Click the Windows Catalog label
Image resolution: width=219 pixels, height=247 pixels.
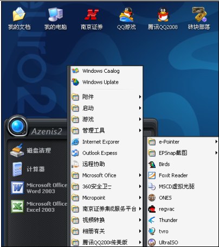(x=101, y=71)
